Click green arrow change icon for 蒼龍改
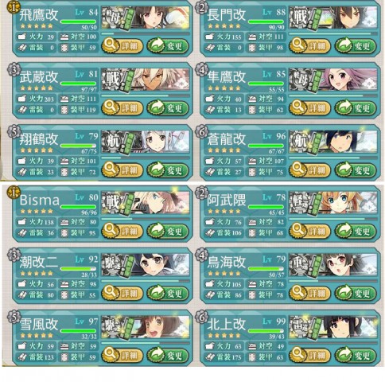 click(344, 170)
